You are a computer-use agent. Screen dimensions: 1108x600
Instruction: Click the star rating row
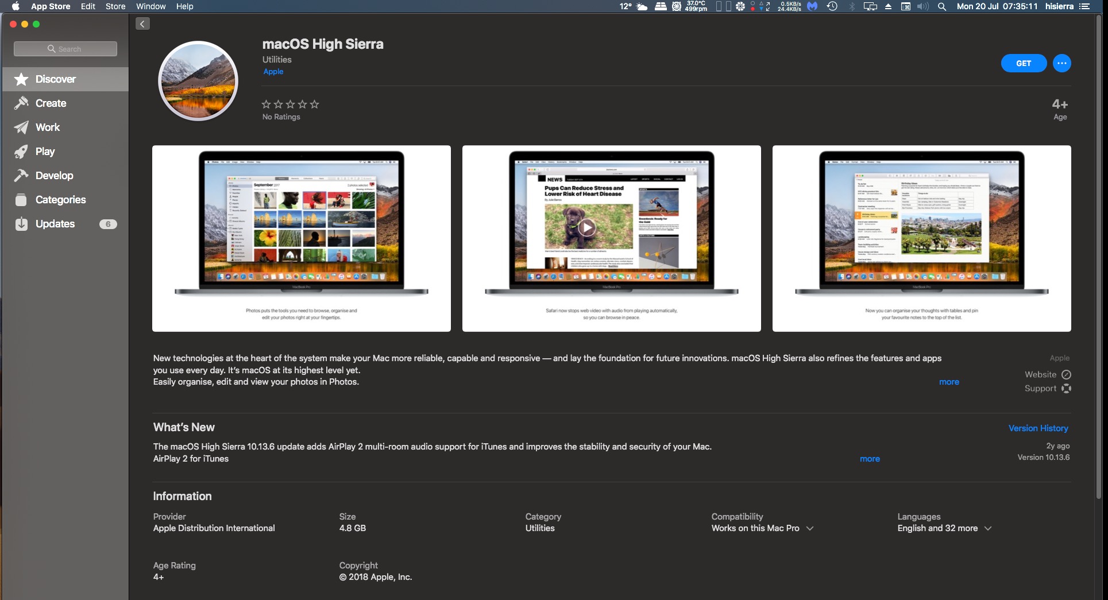[290, 104]
